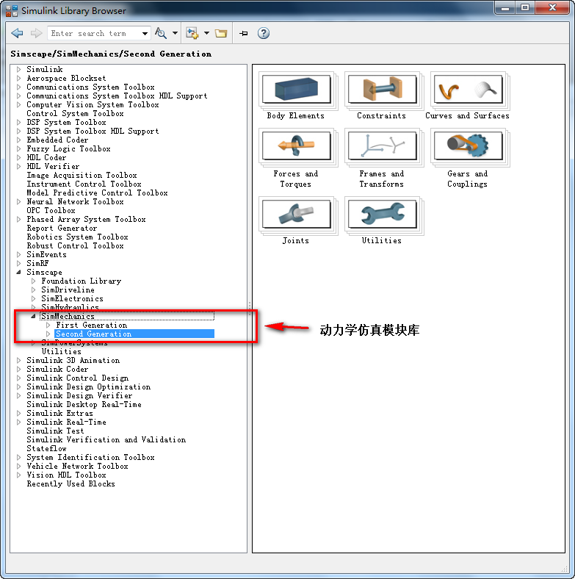Select Recently Used Blocks
Image resolution: width=575 pixels, height=579 pixels.
pos(70,484)
